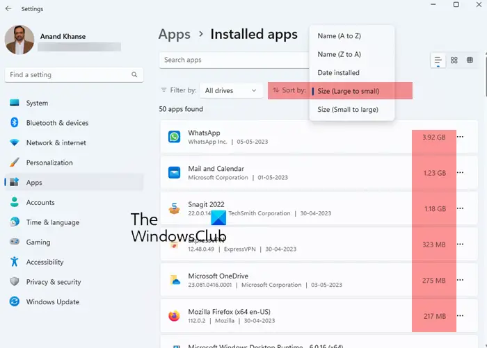487x348 pixels.
Task: Choose Size (Small to large) sort option
Action: click(352, 110)
